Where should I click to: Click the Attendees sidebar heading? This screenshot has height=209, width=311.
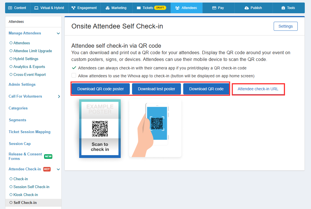16,21
